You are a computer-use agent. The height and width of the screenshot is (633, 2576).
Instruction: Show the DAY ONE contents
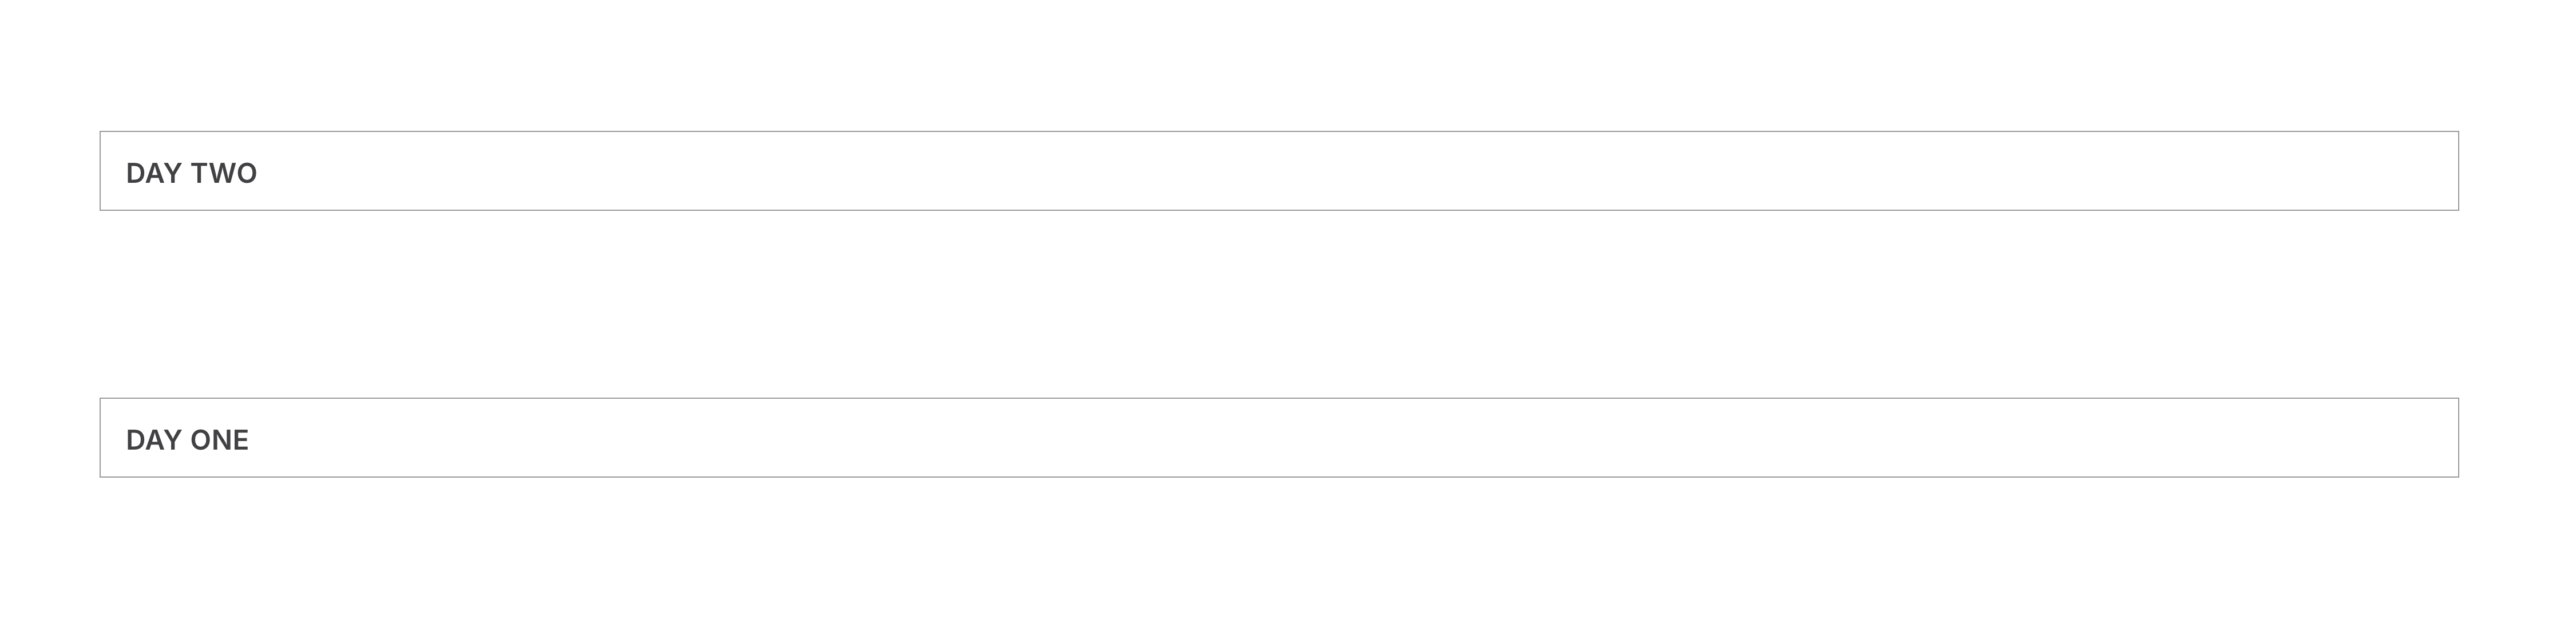[1279, 437]
